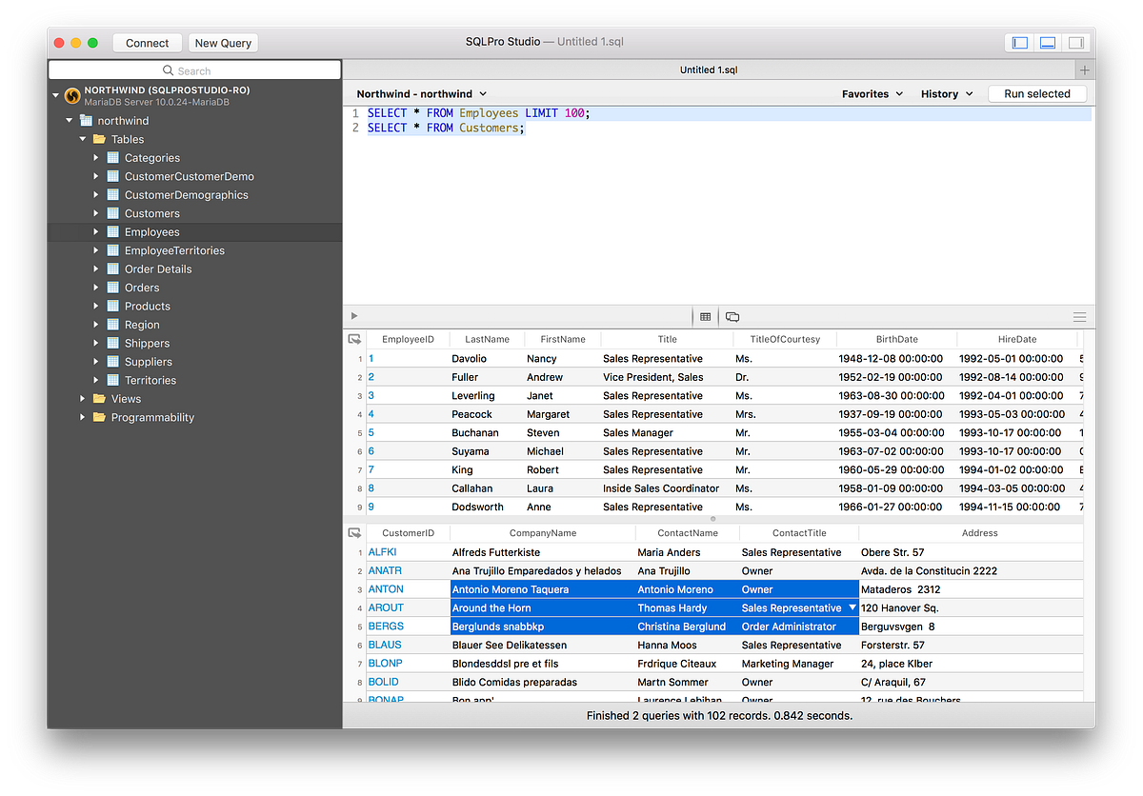Click the Tables folder icon in the sidebar
Viewport: 1143px width, 796px height.
tap(98, 138)
